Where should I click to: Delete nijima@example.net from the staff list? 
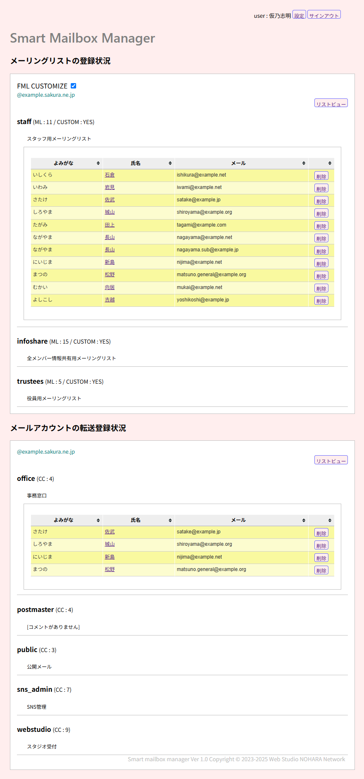tap(321, 263)
